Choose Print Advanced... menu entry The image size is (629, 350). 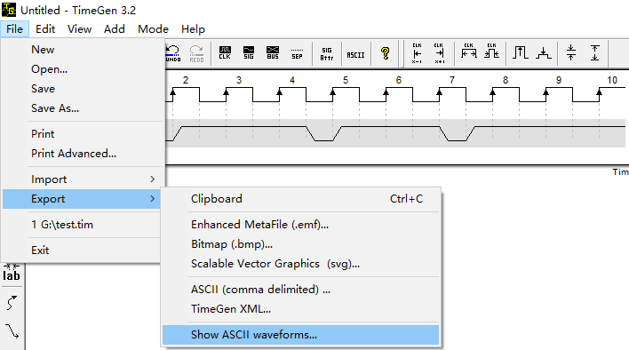(83, 154)
